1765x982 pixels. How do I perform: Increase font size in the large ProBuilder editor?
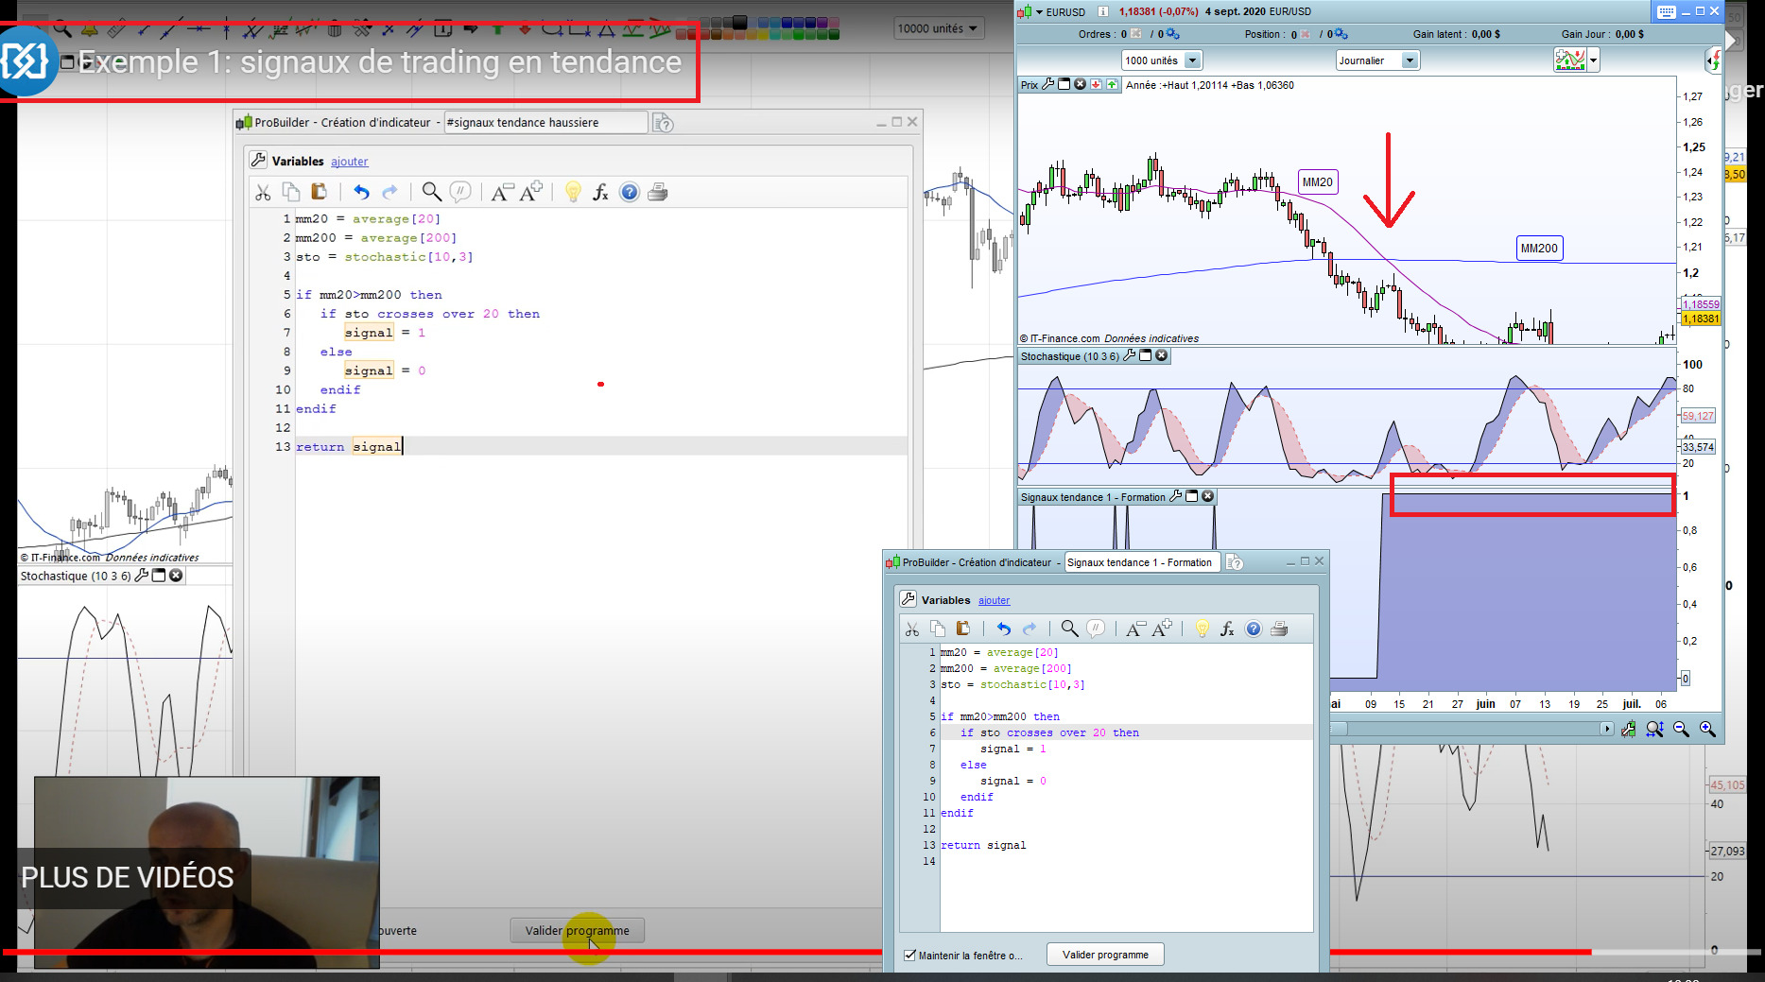click(531, 192)
